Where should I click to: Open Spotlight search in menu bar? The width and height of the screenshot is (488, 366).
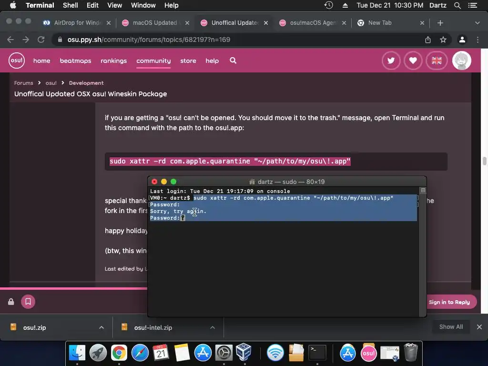tap(457, 5)
